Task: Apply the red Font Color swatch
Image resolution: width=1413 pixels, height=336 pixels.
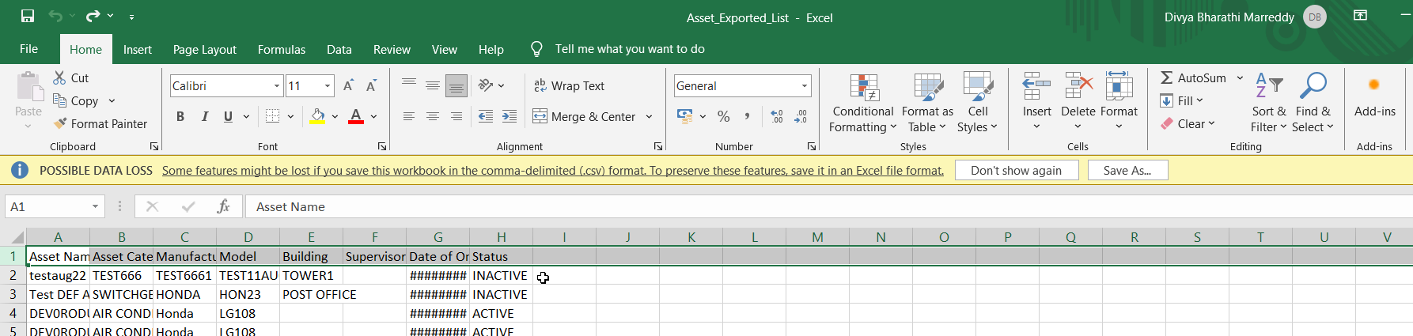Action: tap(356, 116)
